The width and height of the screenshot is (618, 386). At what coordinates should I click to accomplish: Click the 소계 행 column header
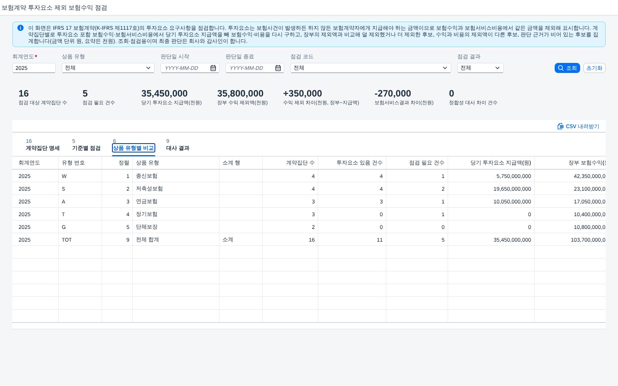241,163
